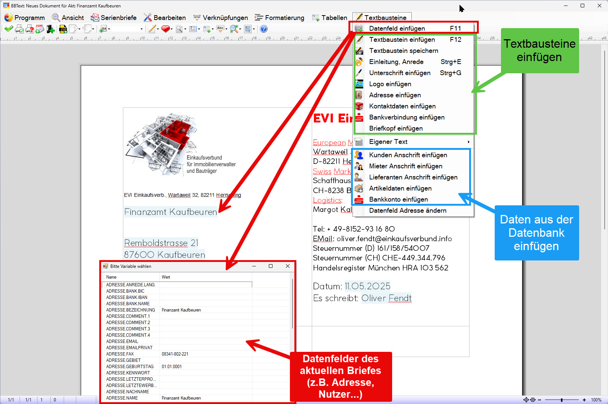Expand the Eigener Text submenu arrow
The width and height of the screenshot is (608, 404).
(x=468, y=142)
